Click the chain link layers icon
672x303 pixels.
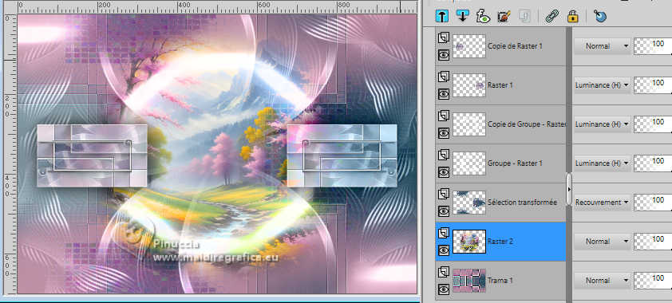tap(551, 17)
